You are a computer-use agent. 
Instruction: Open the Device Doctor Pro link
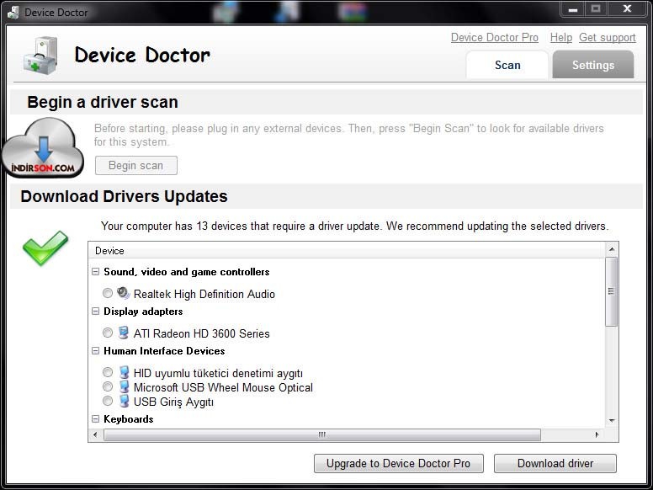tap(494, 38)
